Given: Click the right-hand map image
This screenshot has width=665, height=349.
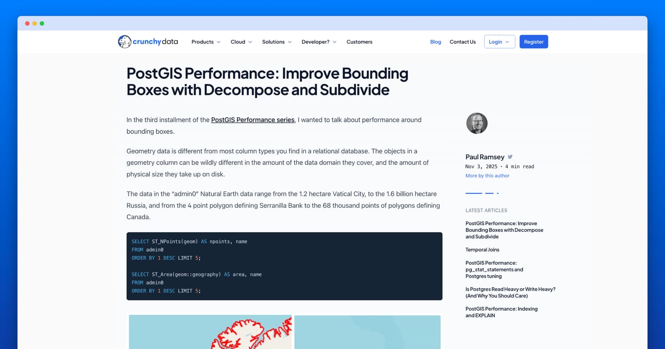Looking at the screenshot, I should pyautogui.click(x=368, y=332).
